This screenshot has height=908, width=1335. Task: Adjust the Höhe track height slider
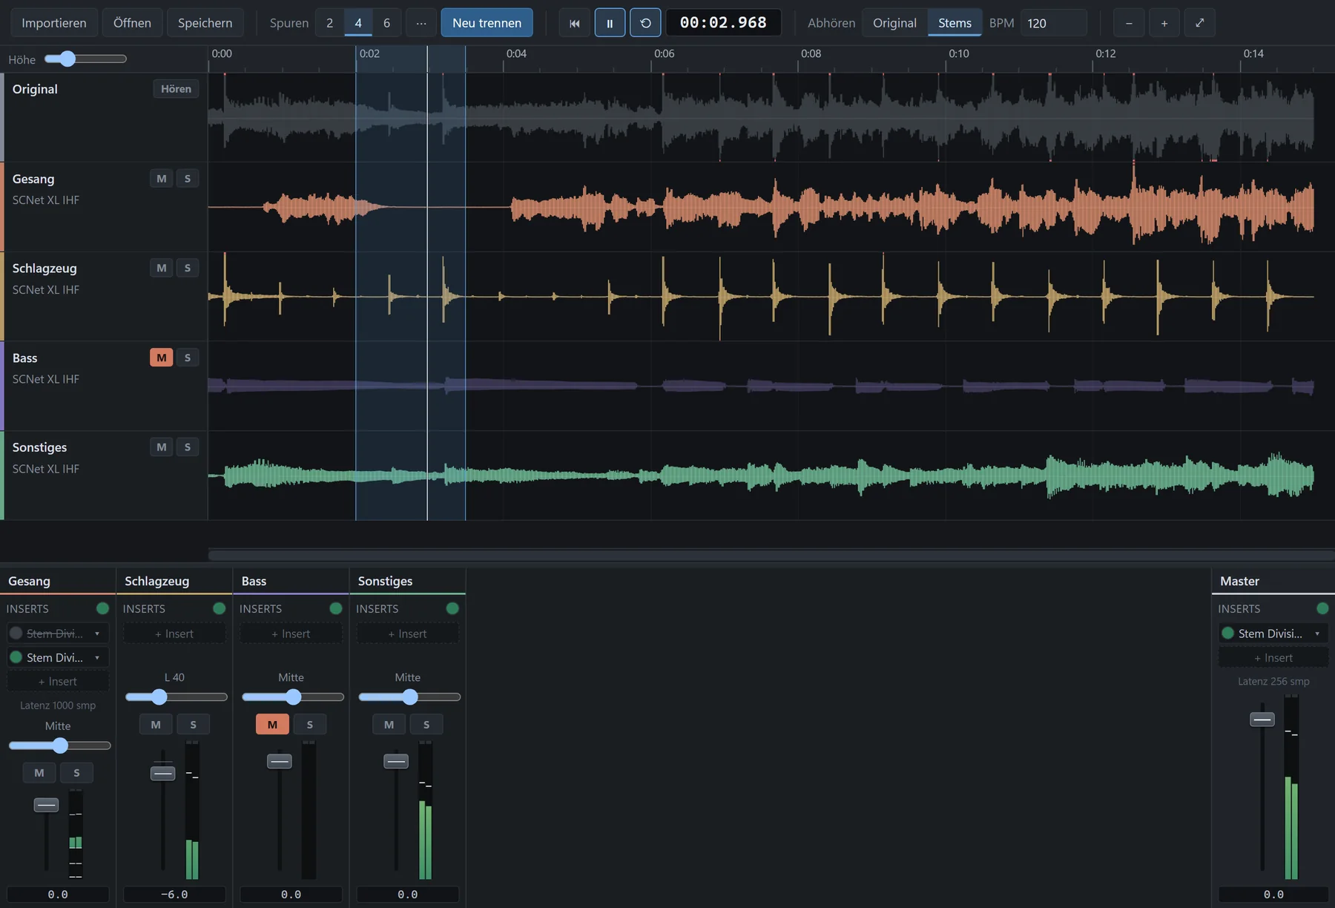[85, 59]
